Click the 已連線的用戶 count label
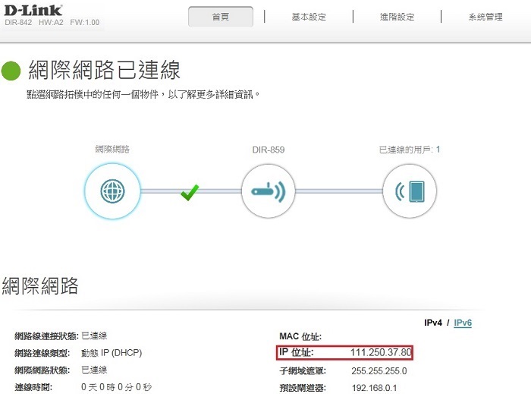This screenshot has width=531, height=394. (409, 150)
